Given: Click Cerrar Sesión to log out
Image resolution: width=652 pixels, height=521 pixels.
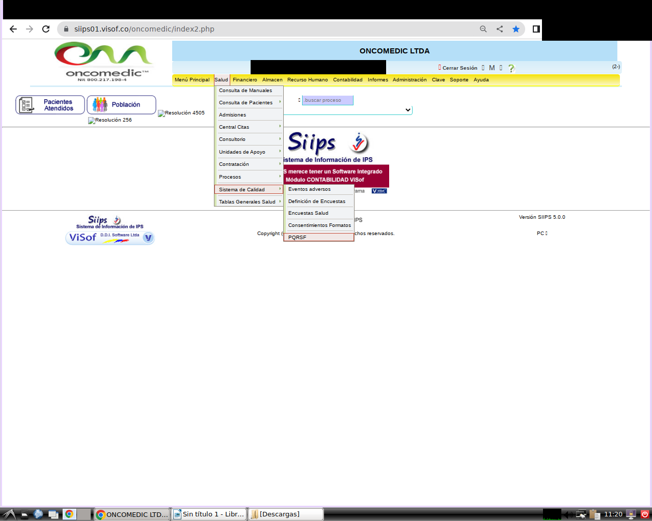Looking at the screenshot, I should [459, 68].
